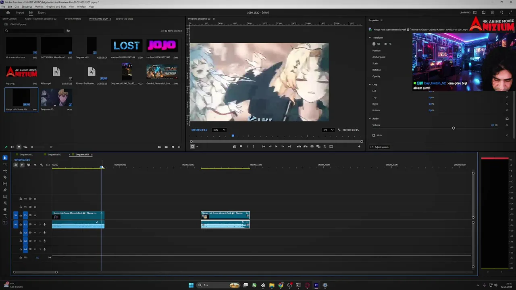Open zoom level dropdown showing 36%

[x=219, y=130]
